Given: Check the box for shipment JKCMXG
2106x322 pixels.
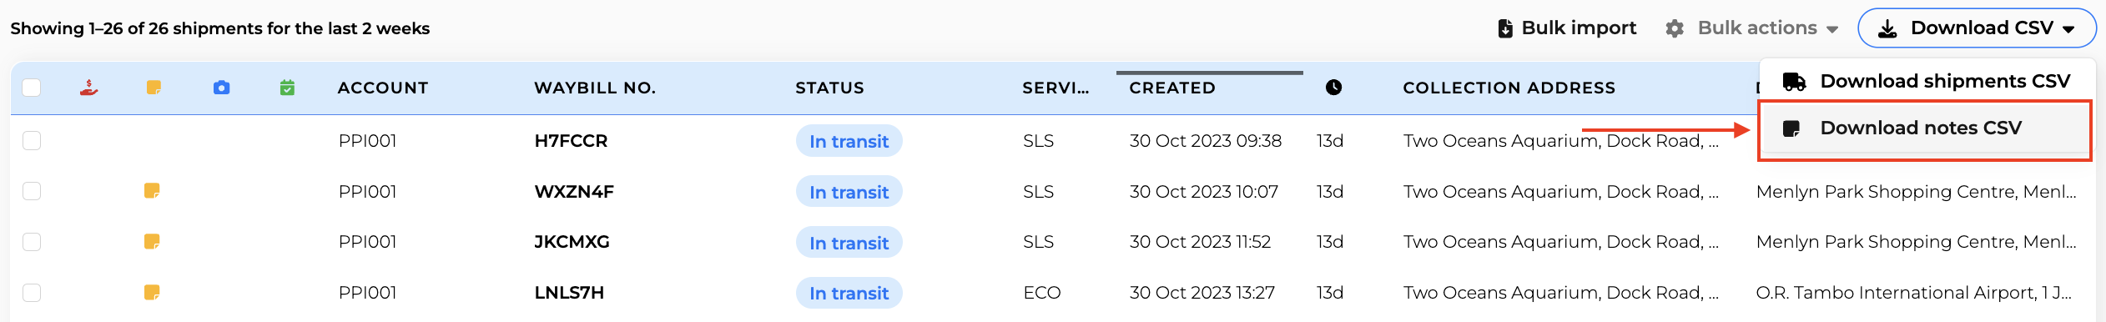Looking at the screenshot, I should tap(32, 242).
